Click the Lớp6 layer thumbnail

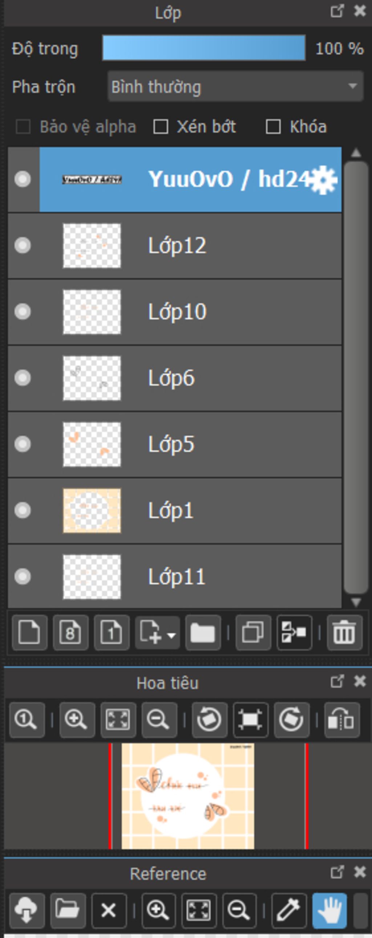click(92, 378)
